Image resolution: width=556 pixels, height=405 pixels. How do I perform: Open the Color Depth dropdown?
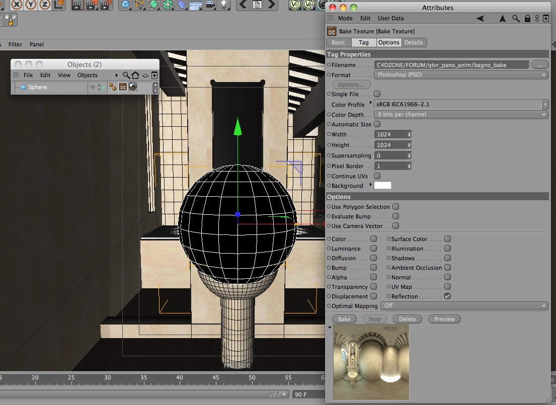461,115
